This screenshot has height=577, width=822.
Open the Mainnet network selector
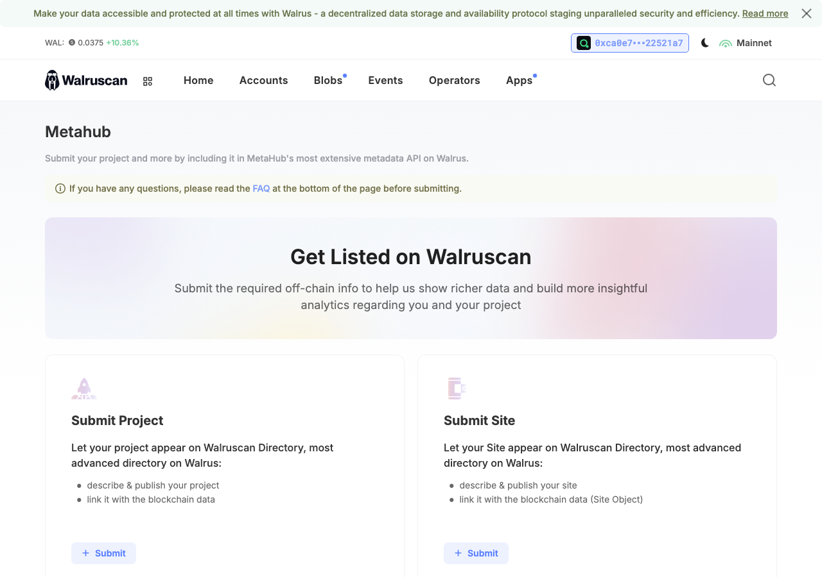click(746, 43)
